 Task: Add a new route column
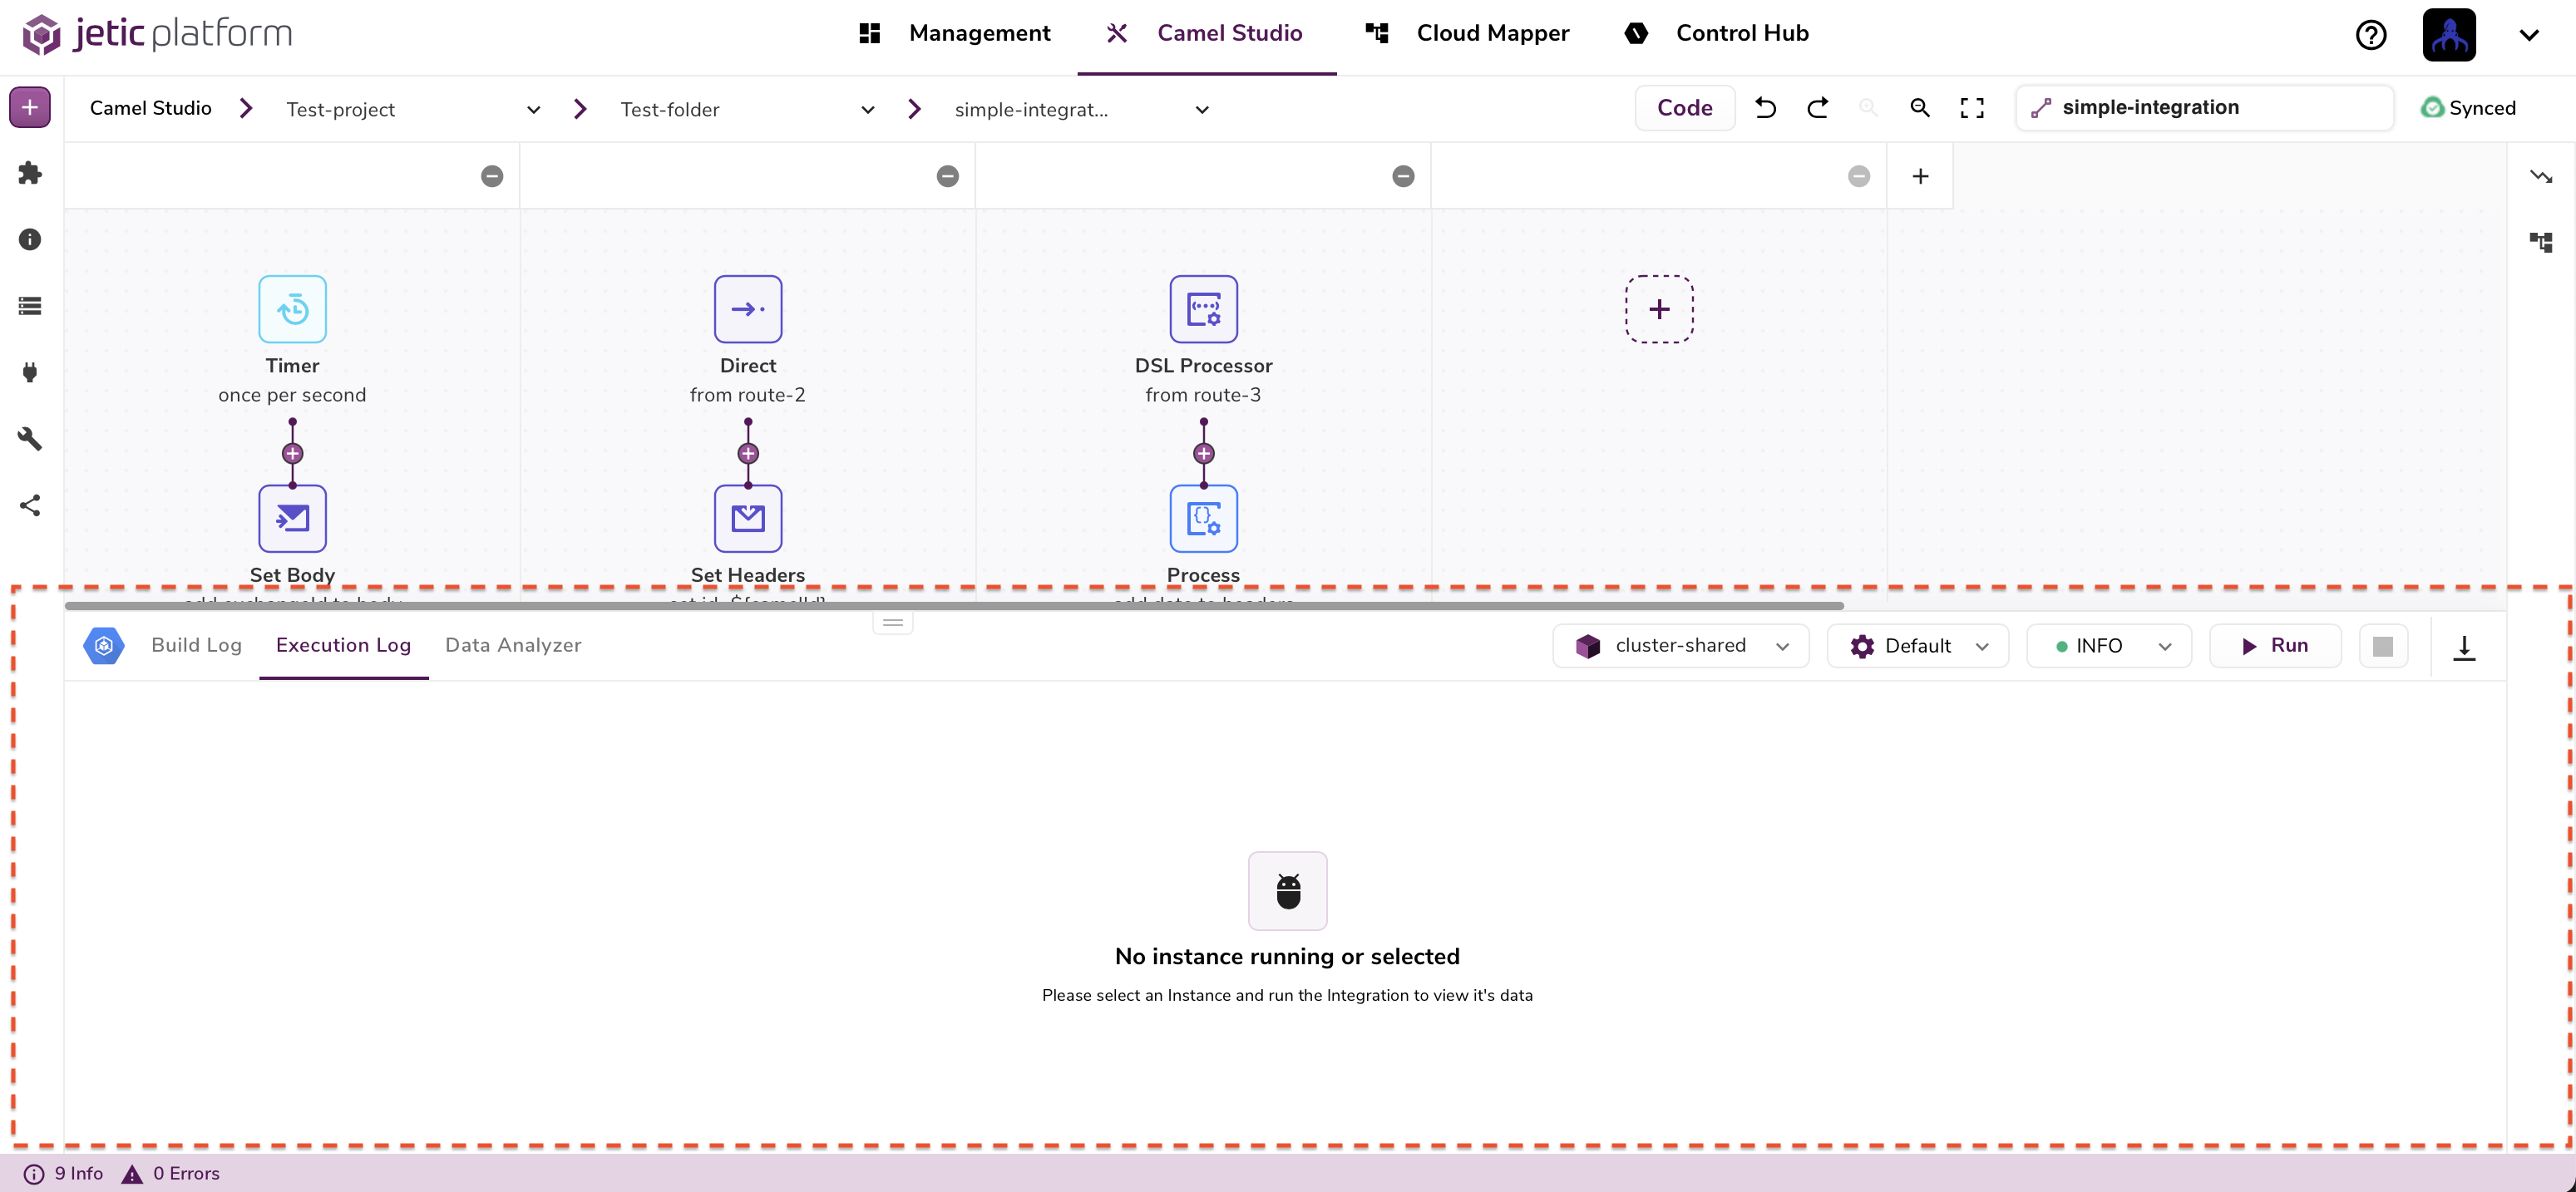[x=1920, y=176]
